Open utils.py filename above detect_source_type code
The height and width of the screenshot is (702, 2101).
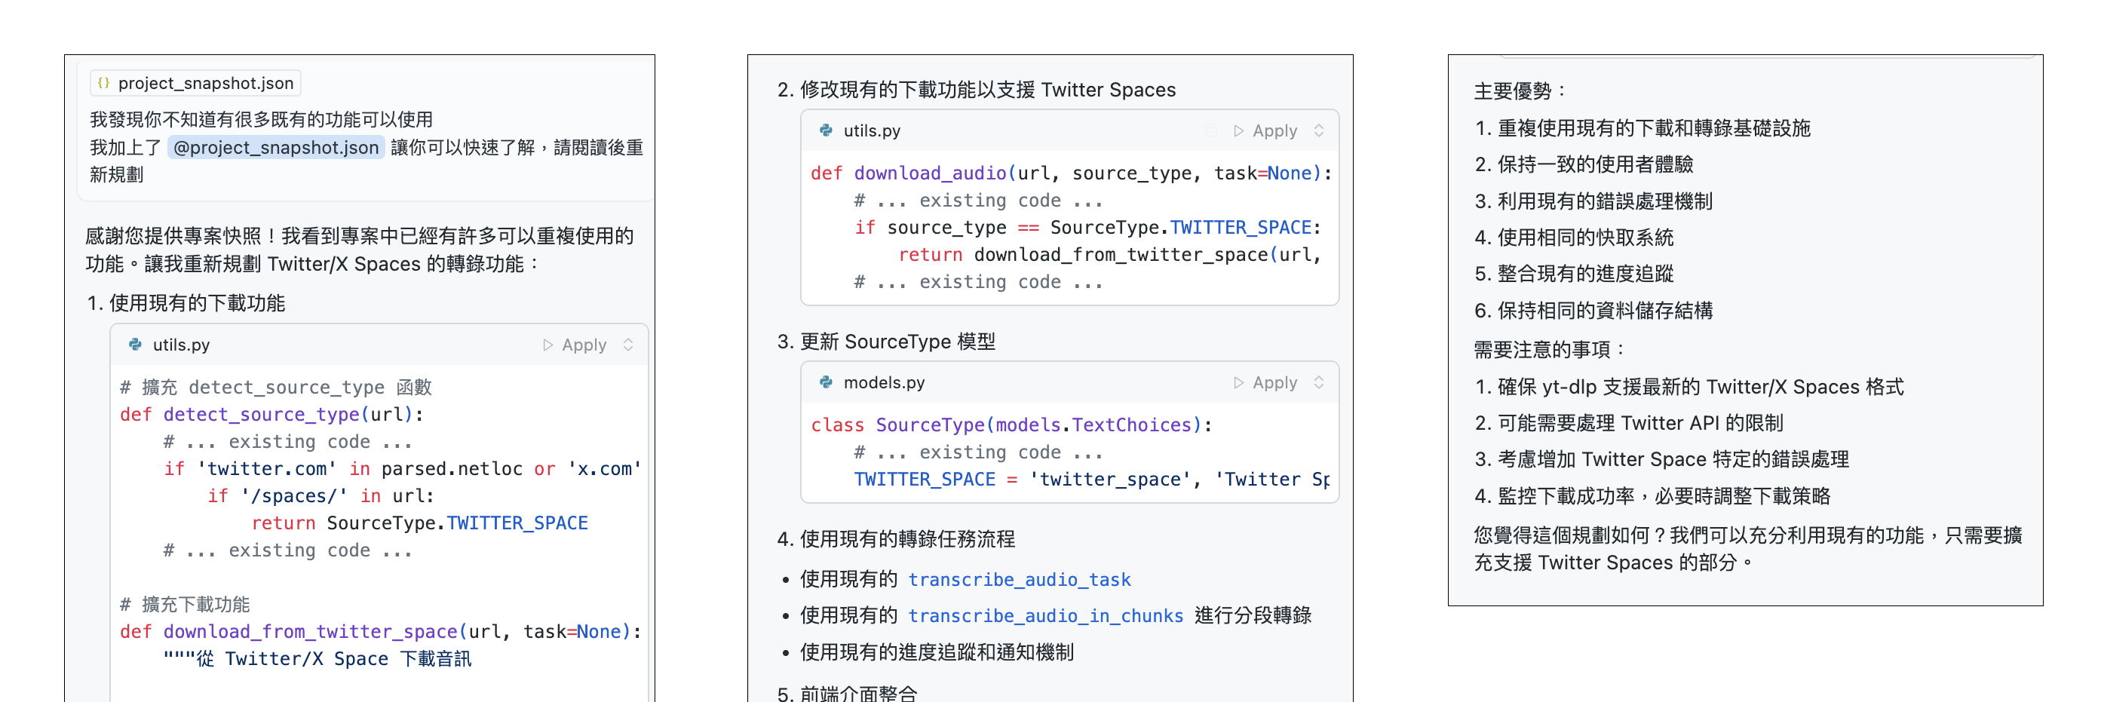pos(181,345)
